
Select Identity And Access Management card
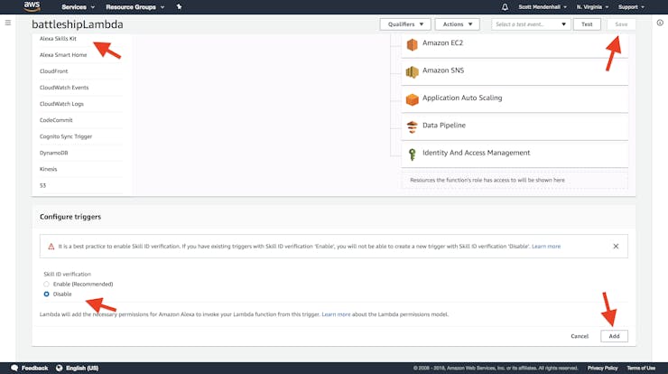click(515, 154)
